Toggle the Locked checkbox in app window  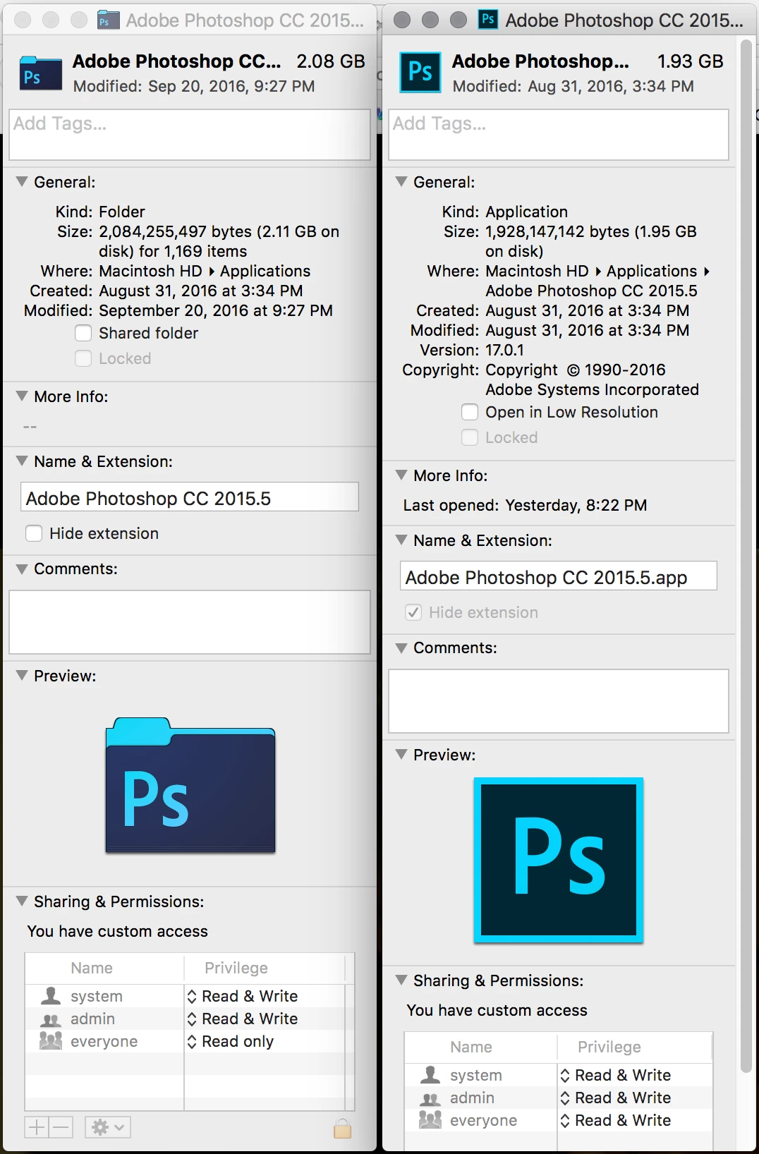(x=470, y=437)
